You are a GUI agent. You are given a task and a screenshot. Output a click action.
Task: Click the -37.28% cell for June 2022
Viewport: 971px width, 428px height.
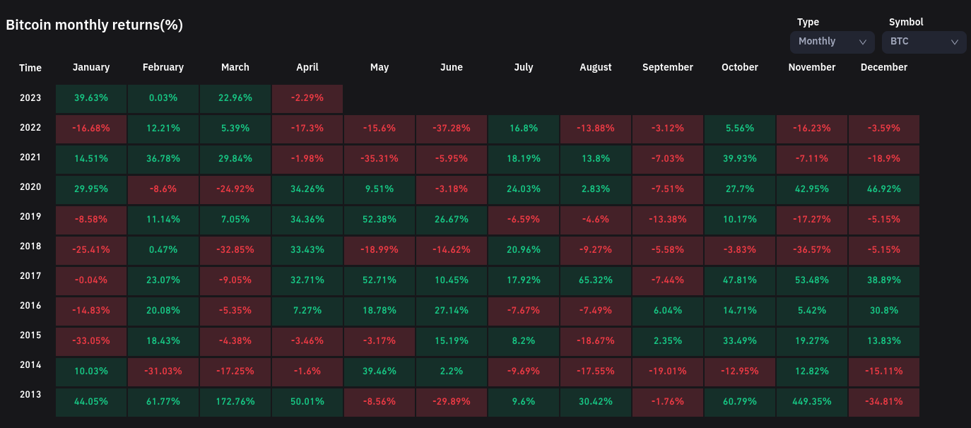(x=452, y=129)
